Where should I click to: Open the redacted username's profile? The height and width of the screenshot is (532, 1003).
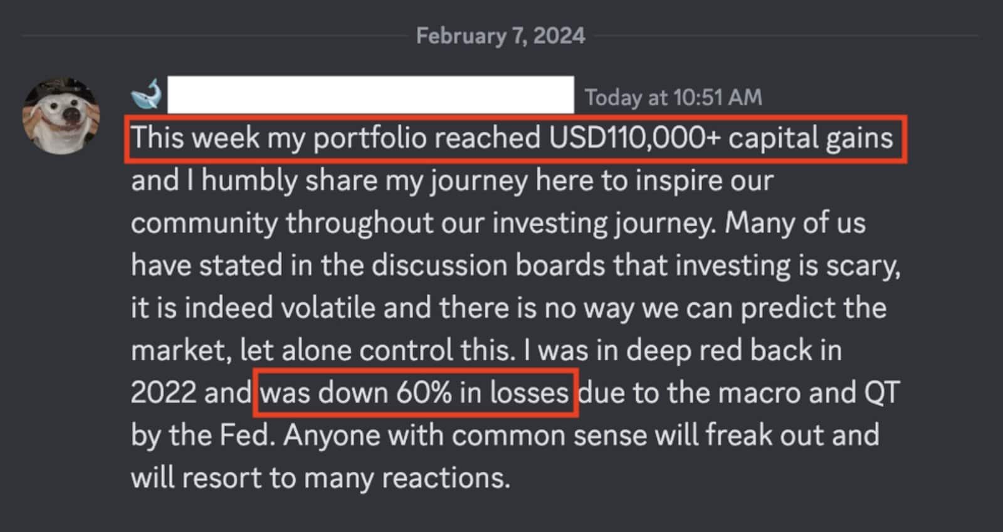370,95
